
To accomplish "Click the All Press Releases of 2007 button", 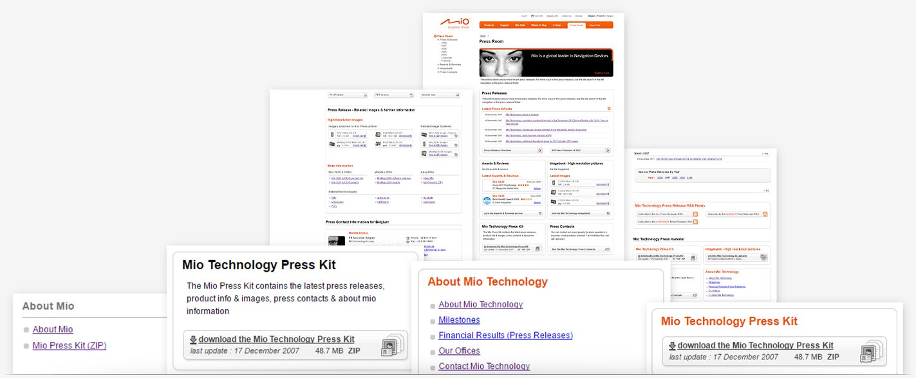I will (579, 150).
